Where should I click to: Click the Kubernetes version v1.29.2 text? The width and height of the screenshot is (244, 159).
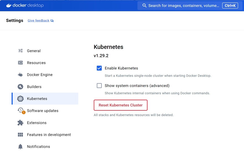click(x=101, y=56)
